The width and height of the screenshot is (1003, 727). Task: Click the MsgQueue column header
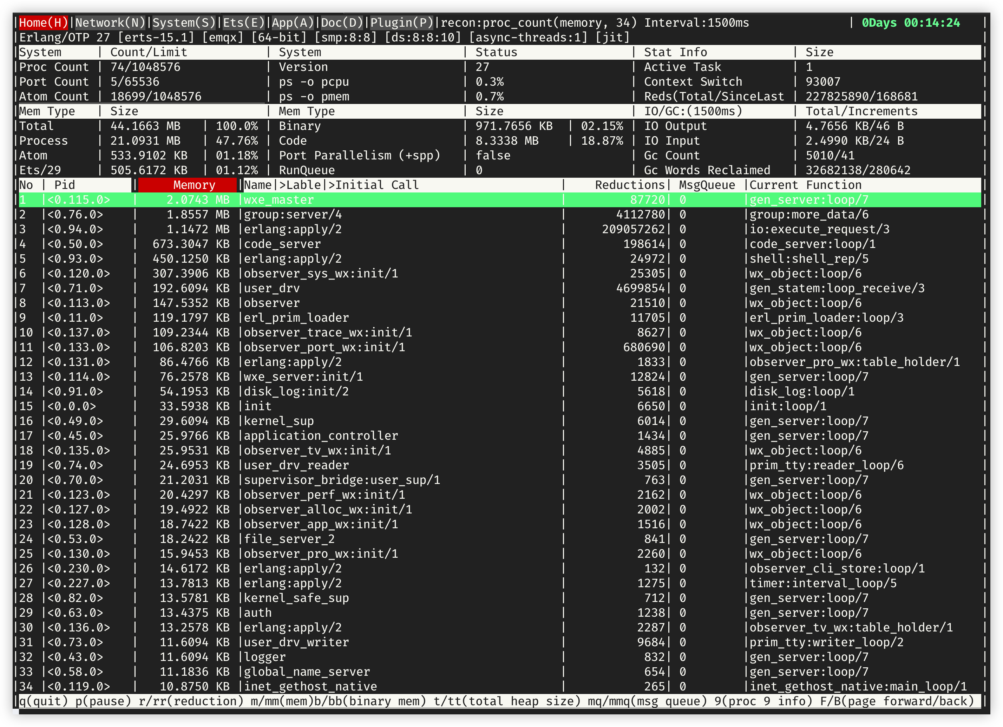coord(707,185)
